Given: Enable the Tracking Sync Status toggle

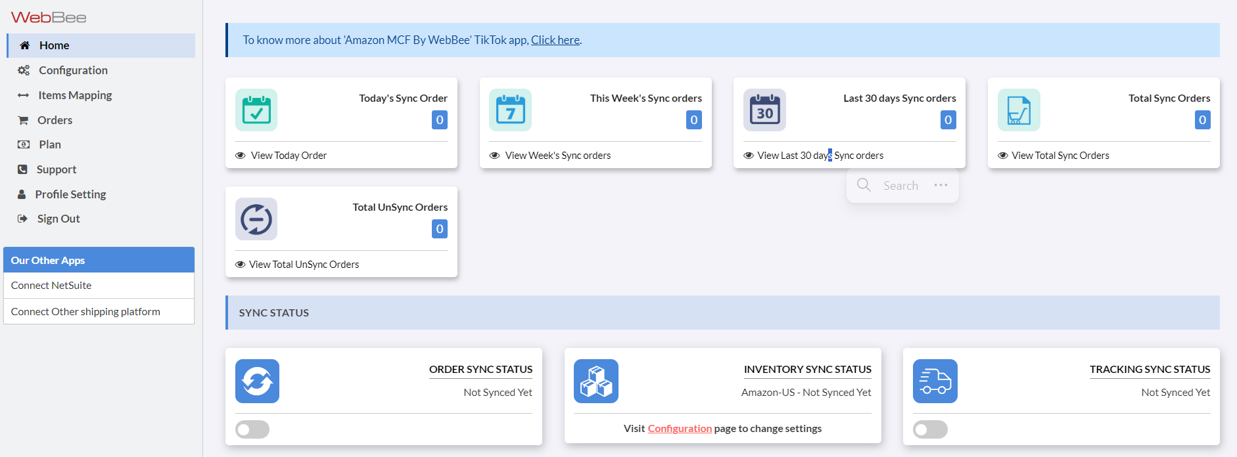Looking at the screenshot, I should point(930,429).
